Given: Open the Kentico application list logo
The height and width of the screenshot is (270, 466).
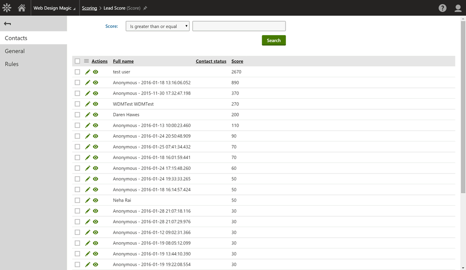Looking at the screenshot, I should pyautogui.click(x=7, y=8).
